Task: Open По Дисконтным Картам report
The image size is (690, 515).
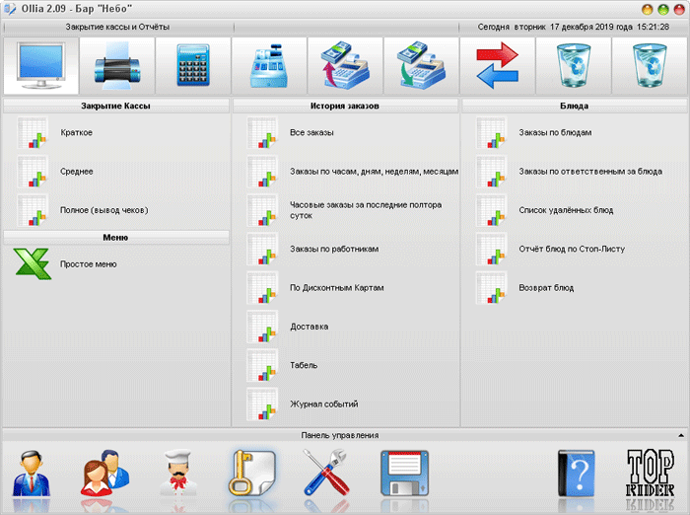Action: pyautogui.click(x=337, y=288)
